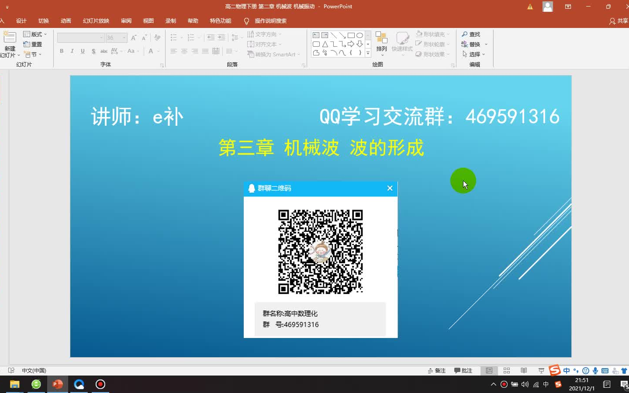The width and height of the screenshot is (629, 393).
Task: Toggle strikethrough formatting
Action: pos(104,51)
